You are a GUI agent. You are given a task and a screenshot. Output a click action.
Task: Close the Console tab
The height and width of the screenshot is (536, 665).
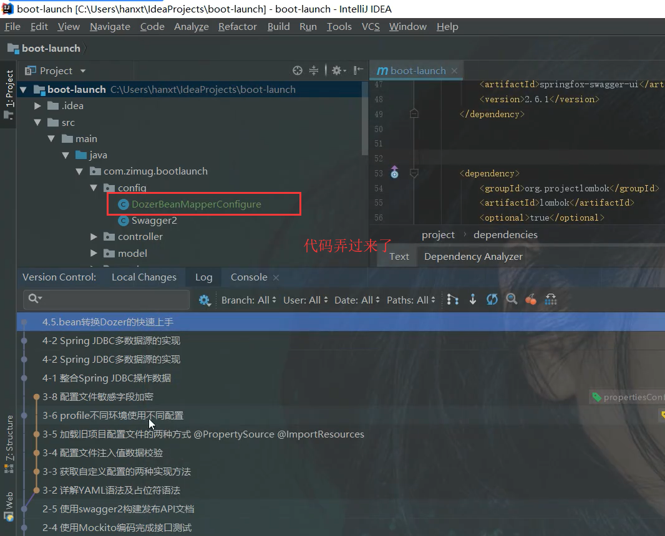pos(276,277)
